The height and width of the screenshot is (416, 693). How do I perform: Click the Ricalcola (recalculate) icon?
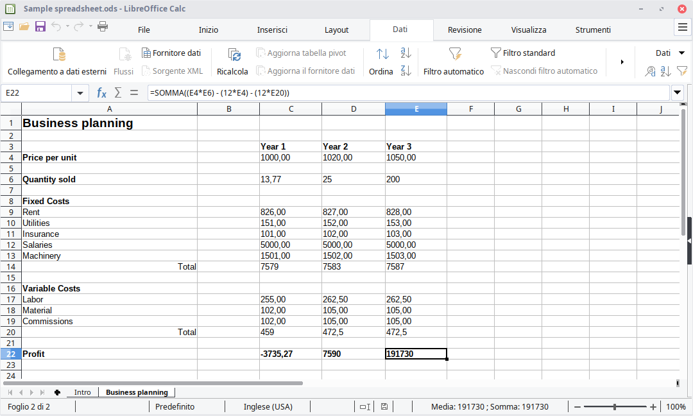click(232, 55)
